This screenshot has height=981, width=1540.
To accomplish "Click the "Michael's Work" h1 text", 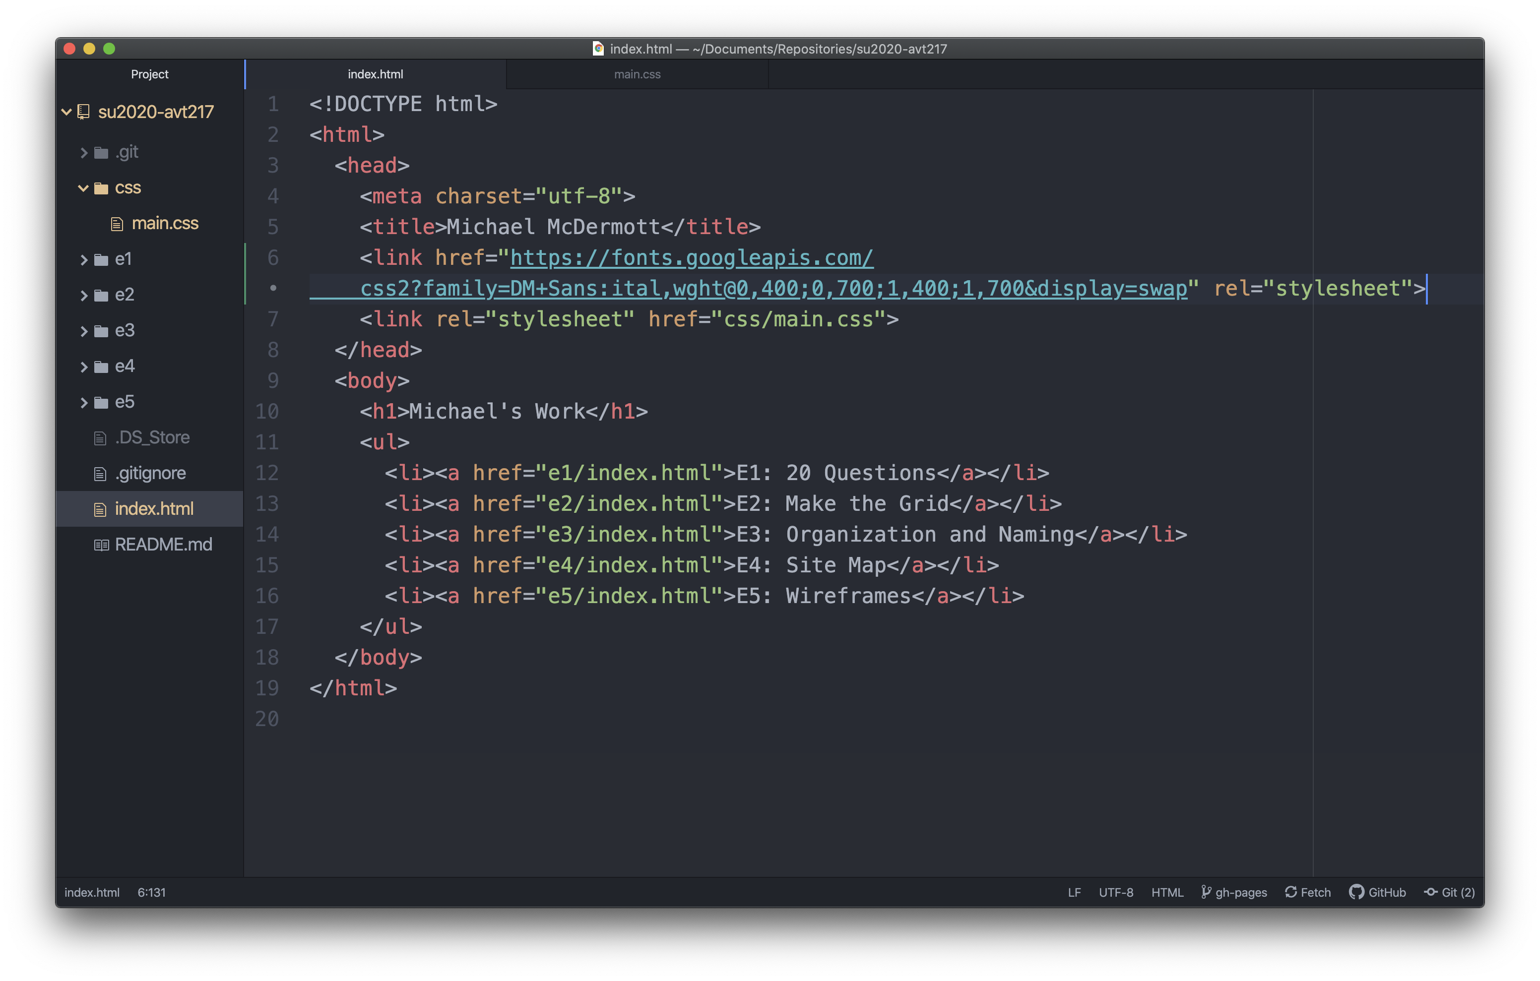I will 497,412.
